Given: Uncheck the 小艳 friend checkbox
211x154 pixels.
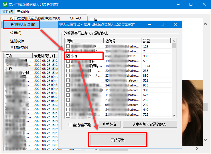Looking at the screenshot, I should pyautogui.click(x=68, y=56).
